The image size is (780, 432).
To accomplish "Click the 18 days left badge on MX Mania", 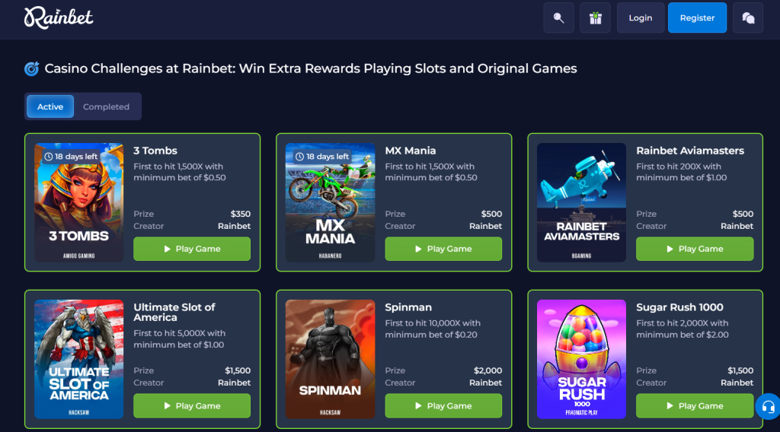I will [322, 157].
